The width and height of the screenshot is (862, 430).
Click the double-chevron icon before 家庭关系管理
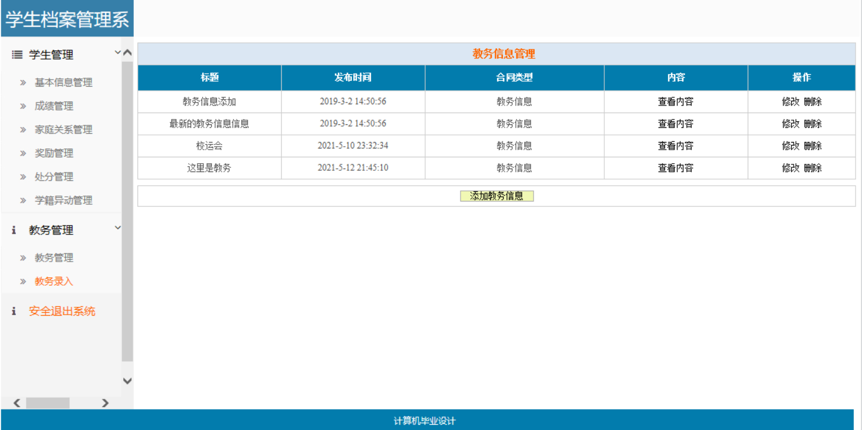pos(23,130)
